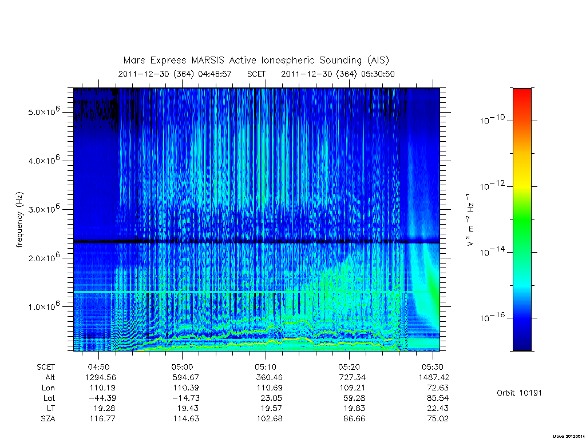This screenshot has height=439, width=586.
Task: Click the dark horizontal band near 2.3 MHz
Action: [x=256, y=242]
